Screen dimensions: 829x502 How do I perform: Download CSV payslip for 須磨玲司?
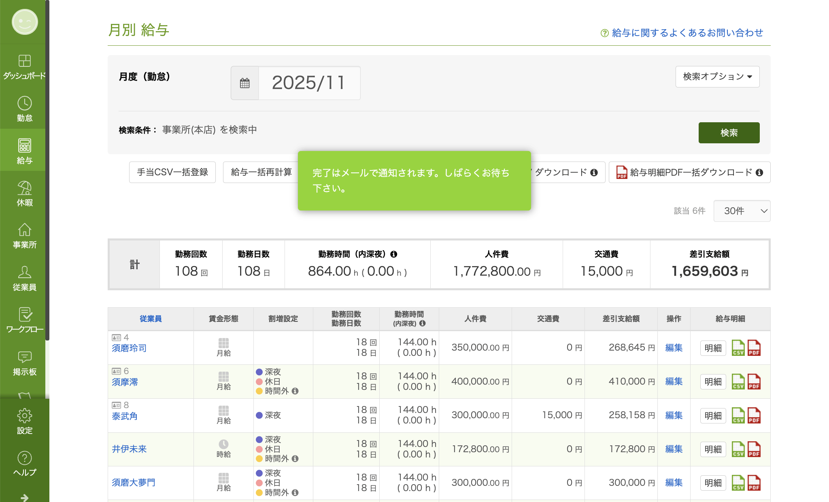739,347
